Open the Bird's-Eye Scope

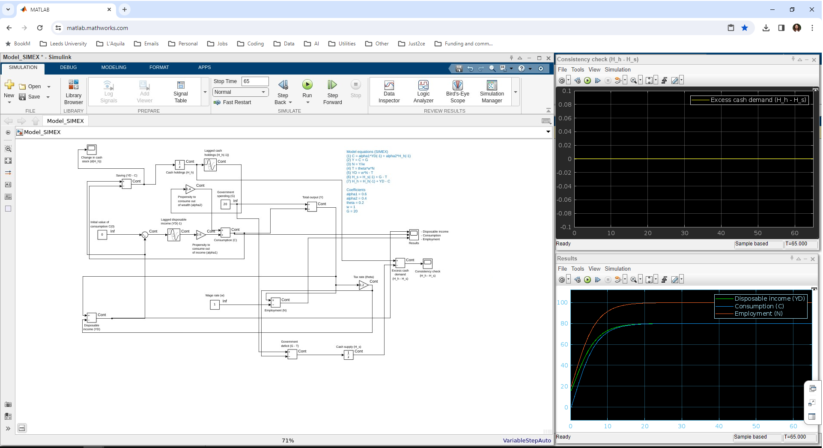(457, 92)
